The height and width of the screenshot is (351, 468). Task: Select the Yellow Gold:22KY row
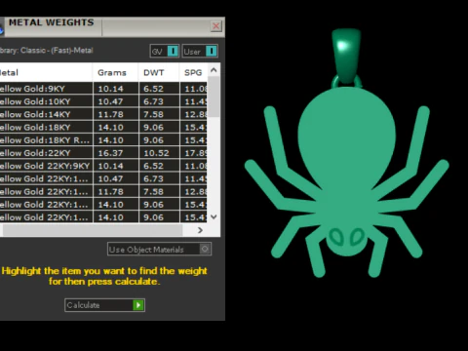[103, 153]
